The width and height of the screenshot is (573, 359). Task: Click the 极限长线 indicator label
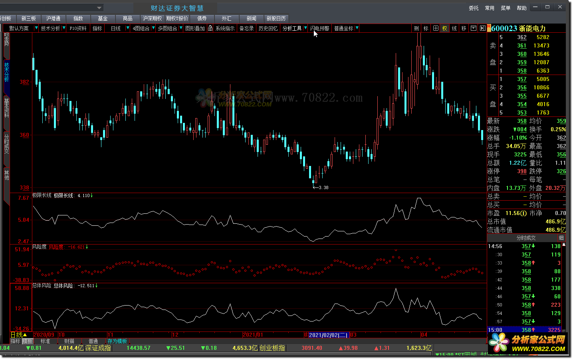coord(42,195)
